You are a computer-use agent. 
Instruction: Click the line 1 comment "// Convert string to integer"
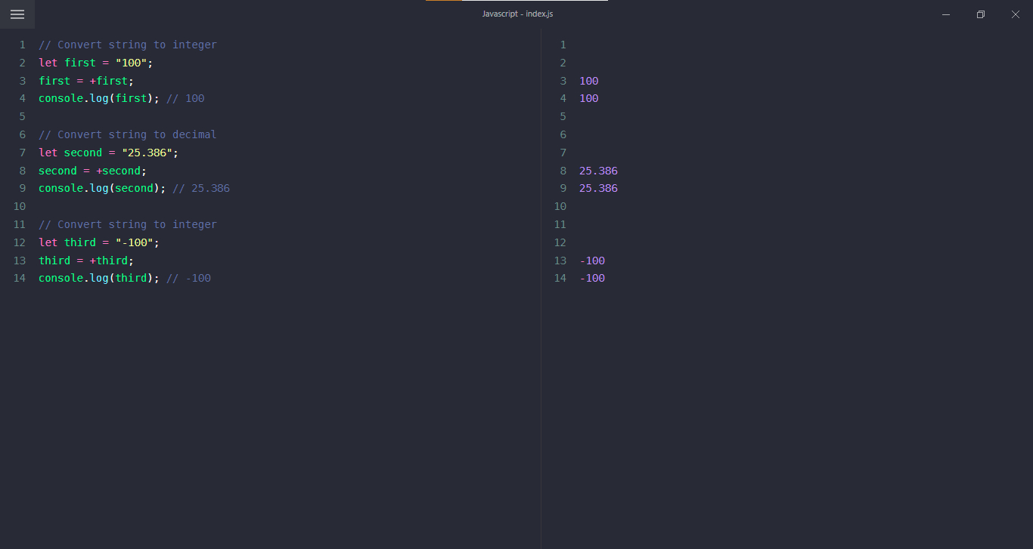tap(128, 45)
